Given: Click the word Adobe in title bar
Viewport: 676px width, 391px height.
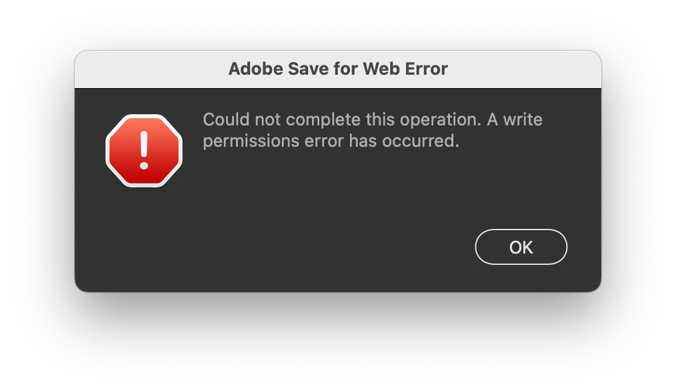Looking at the screenshot, I should [x=255, y=69].
